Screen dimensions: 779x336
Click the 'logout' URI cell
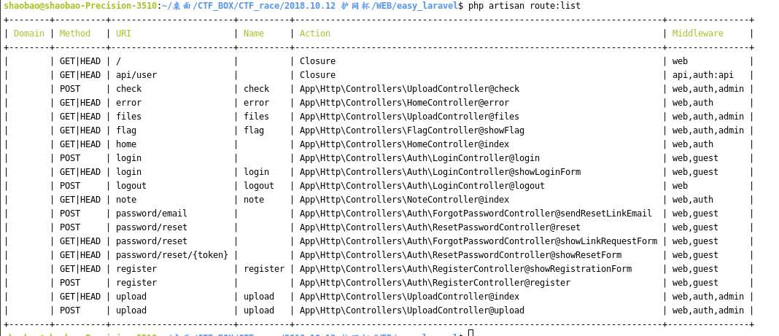(x=131, y=186)
